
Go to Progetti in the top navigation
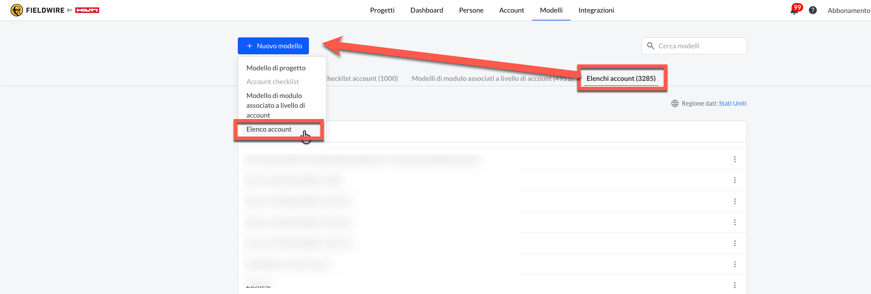click(382, 10)
